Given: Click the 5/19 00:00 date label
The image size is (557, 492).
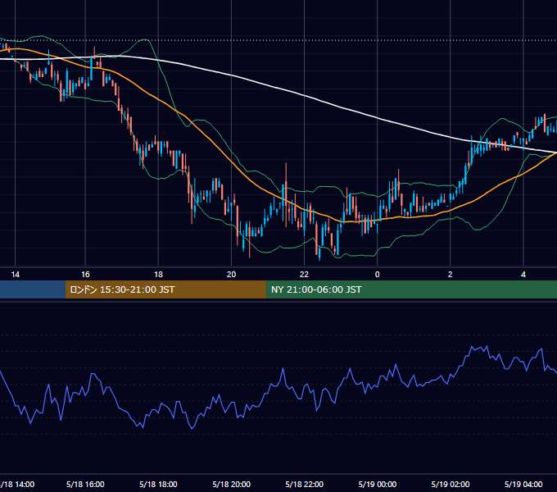Looking at the screenshot, I should 378,484.
